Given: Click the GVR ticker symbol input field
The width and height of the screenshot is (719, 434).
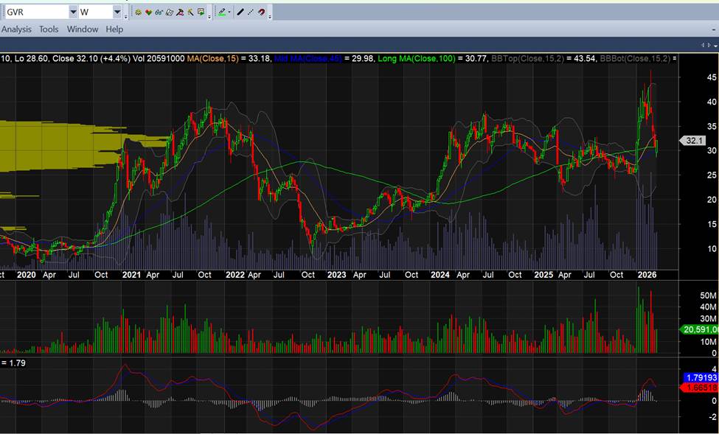Looking at the screenshot, I should pyautogui.click(x=35, y=13).
